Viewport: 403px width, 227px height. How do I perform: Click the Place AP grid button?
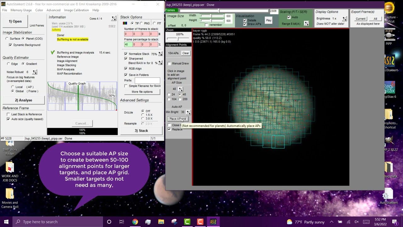[x=178, y=119]
